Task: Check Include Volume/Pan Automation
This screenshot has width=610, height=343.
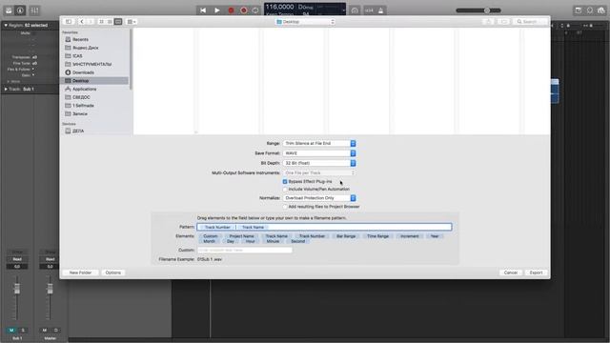Action: (x=285, y=189)
